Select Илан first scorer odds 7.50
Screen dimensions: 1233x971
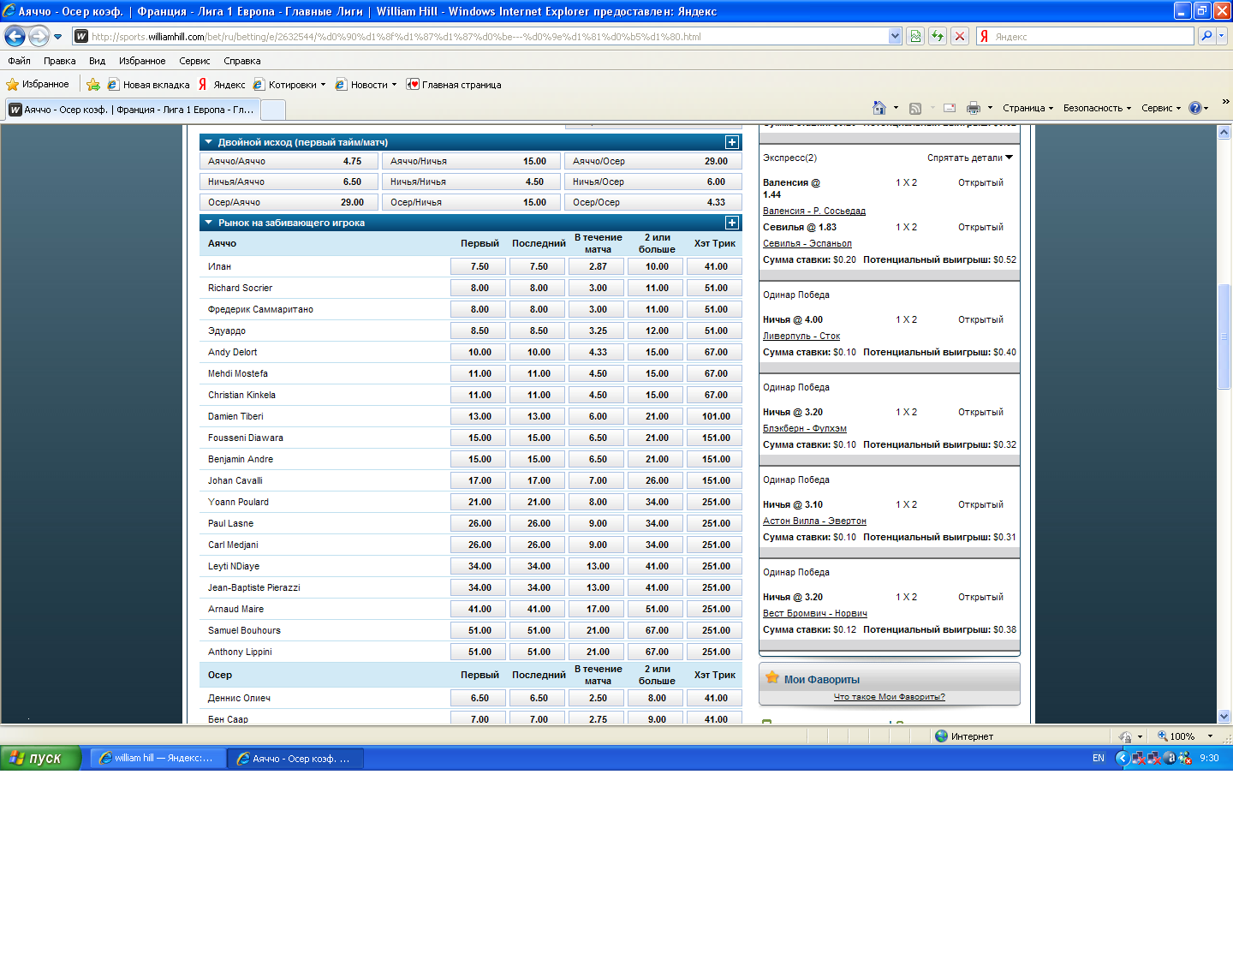(x=479, y=266)
